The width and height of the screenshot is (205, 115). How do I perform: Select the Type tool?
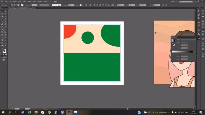(x=5, y=17)
